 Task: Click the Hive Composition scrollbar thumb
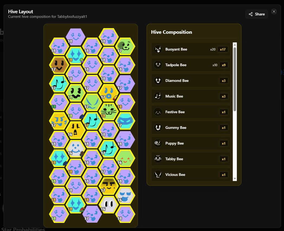tap(235, 79)
